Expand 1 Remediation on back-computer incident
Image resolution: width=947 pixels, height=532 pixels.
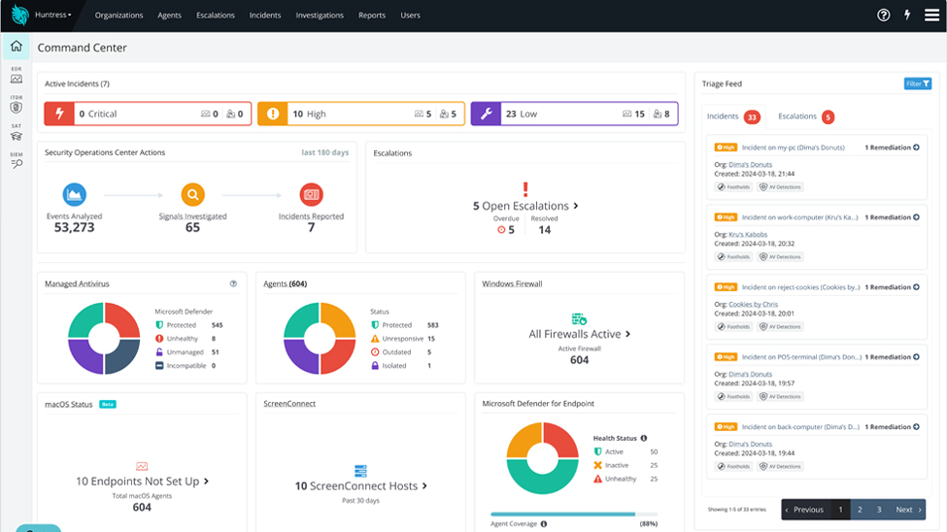coord(892,427)
